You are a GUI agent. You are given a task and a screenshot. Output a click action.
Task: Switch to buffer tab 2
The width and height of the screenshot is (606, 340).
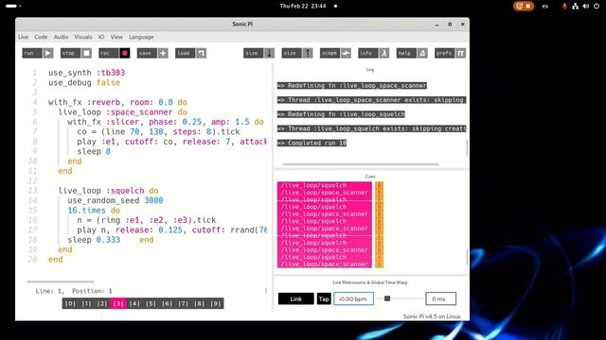102,303
